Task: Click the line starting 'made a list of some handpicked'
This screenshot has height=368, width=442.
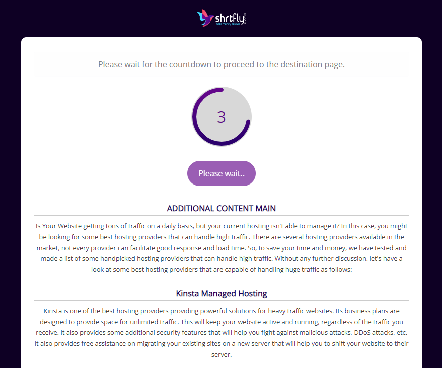Action: pyautogui.click(x=222, y=259)
